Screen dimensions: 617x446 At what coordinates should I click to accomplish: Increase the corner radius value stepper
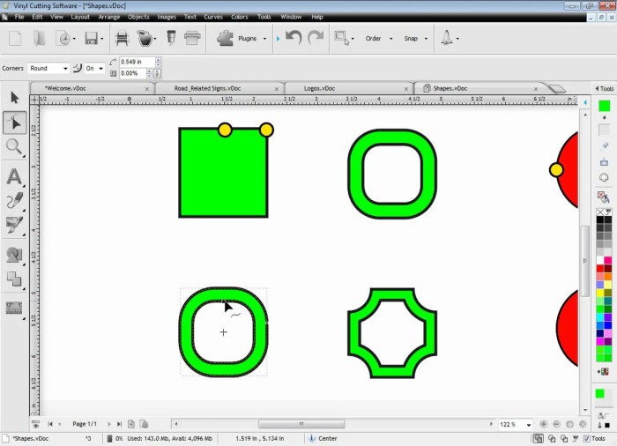(158, 59)
